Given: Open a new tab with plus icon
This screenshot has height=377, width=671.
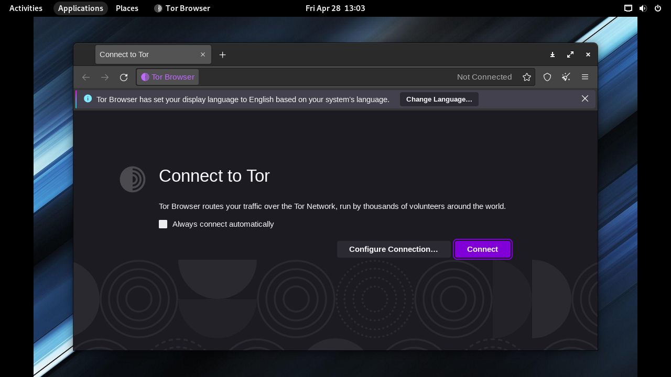Looking at the screenshot, I should click(x=222, y=55).
